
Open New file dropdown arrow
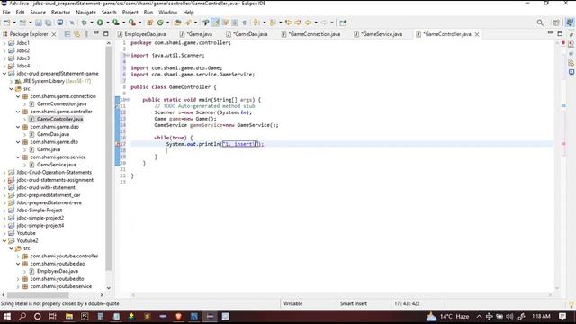[14, 22]
